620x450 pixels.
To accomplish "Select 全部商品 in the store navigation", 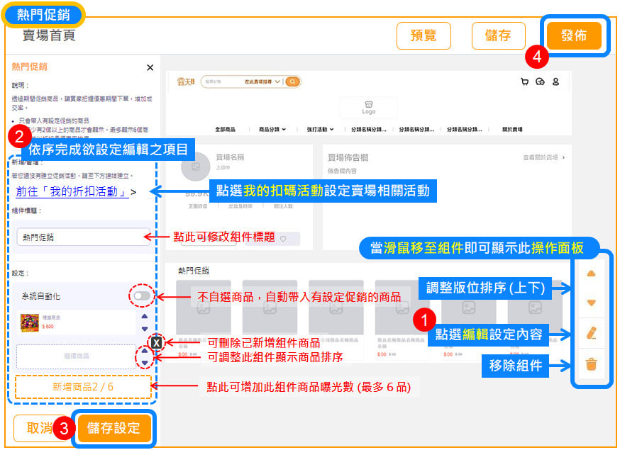I will pos(225,130).
